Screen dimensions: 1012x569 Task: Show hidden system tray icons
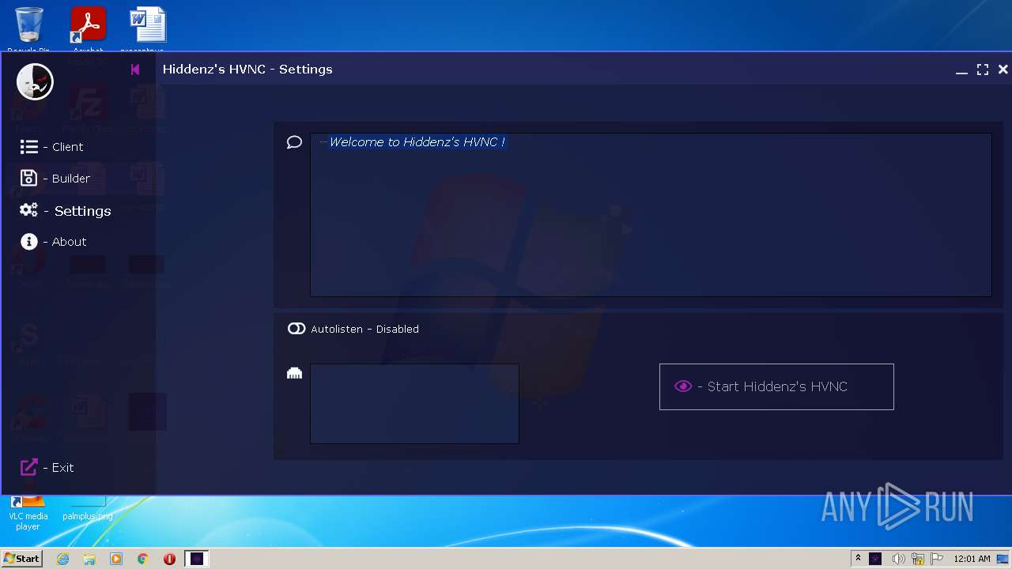[x=858, y=559]
